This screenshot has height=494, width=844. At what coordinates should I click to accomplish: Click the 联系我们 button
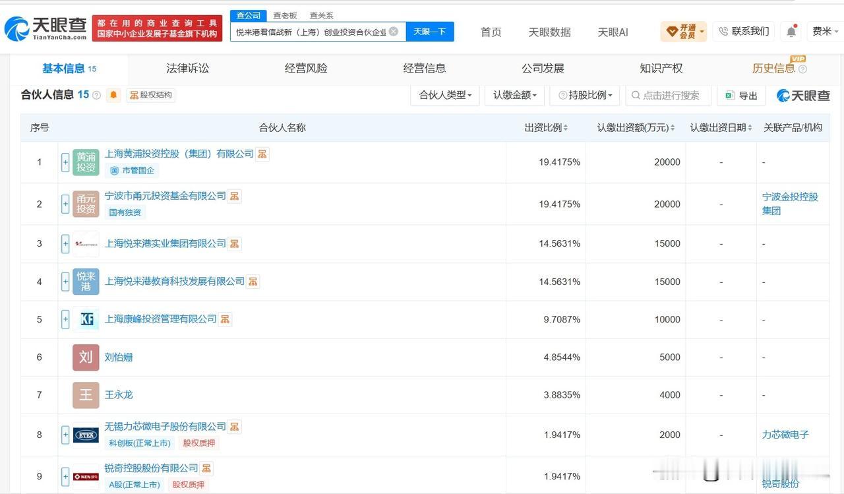point(743,31)
